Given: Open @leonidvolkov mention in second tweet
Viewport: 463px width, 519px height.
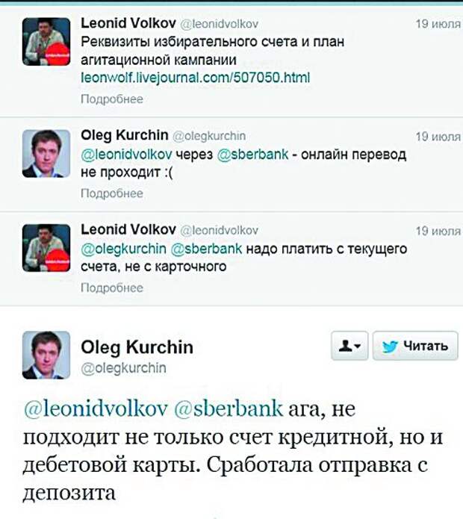Looking at the screenshot, I should [x=126, y=155].
